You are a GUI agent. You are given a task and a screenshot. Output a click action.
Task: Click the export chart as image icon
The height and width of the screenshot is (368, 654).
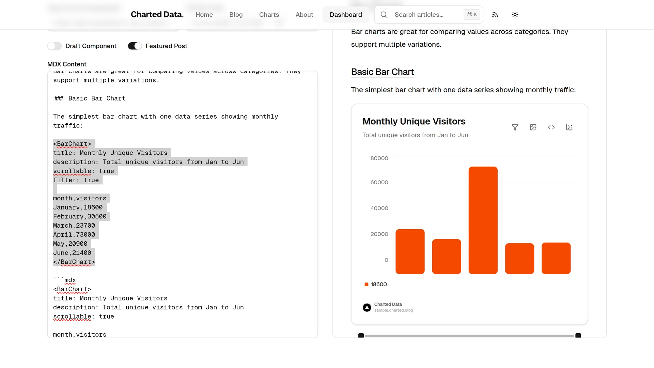click(533, 127)
